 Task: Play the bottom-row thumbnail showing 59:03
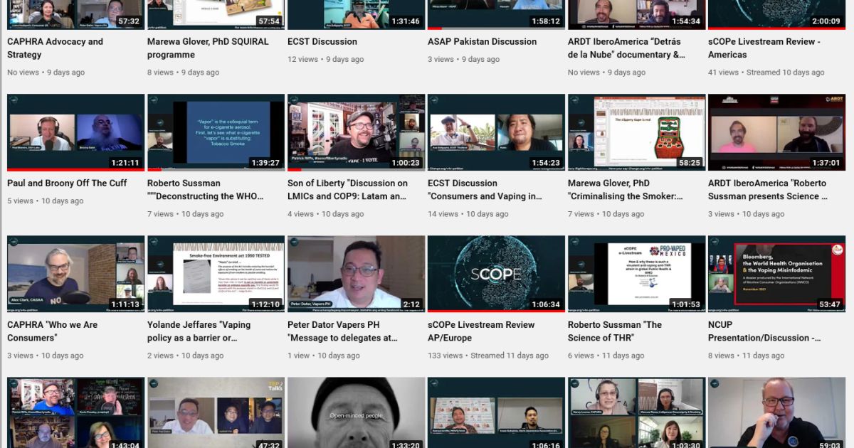click(x=776, y=413)
